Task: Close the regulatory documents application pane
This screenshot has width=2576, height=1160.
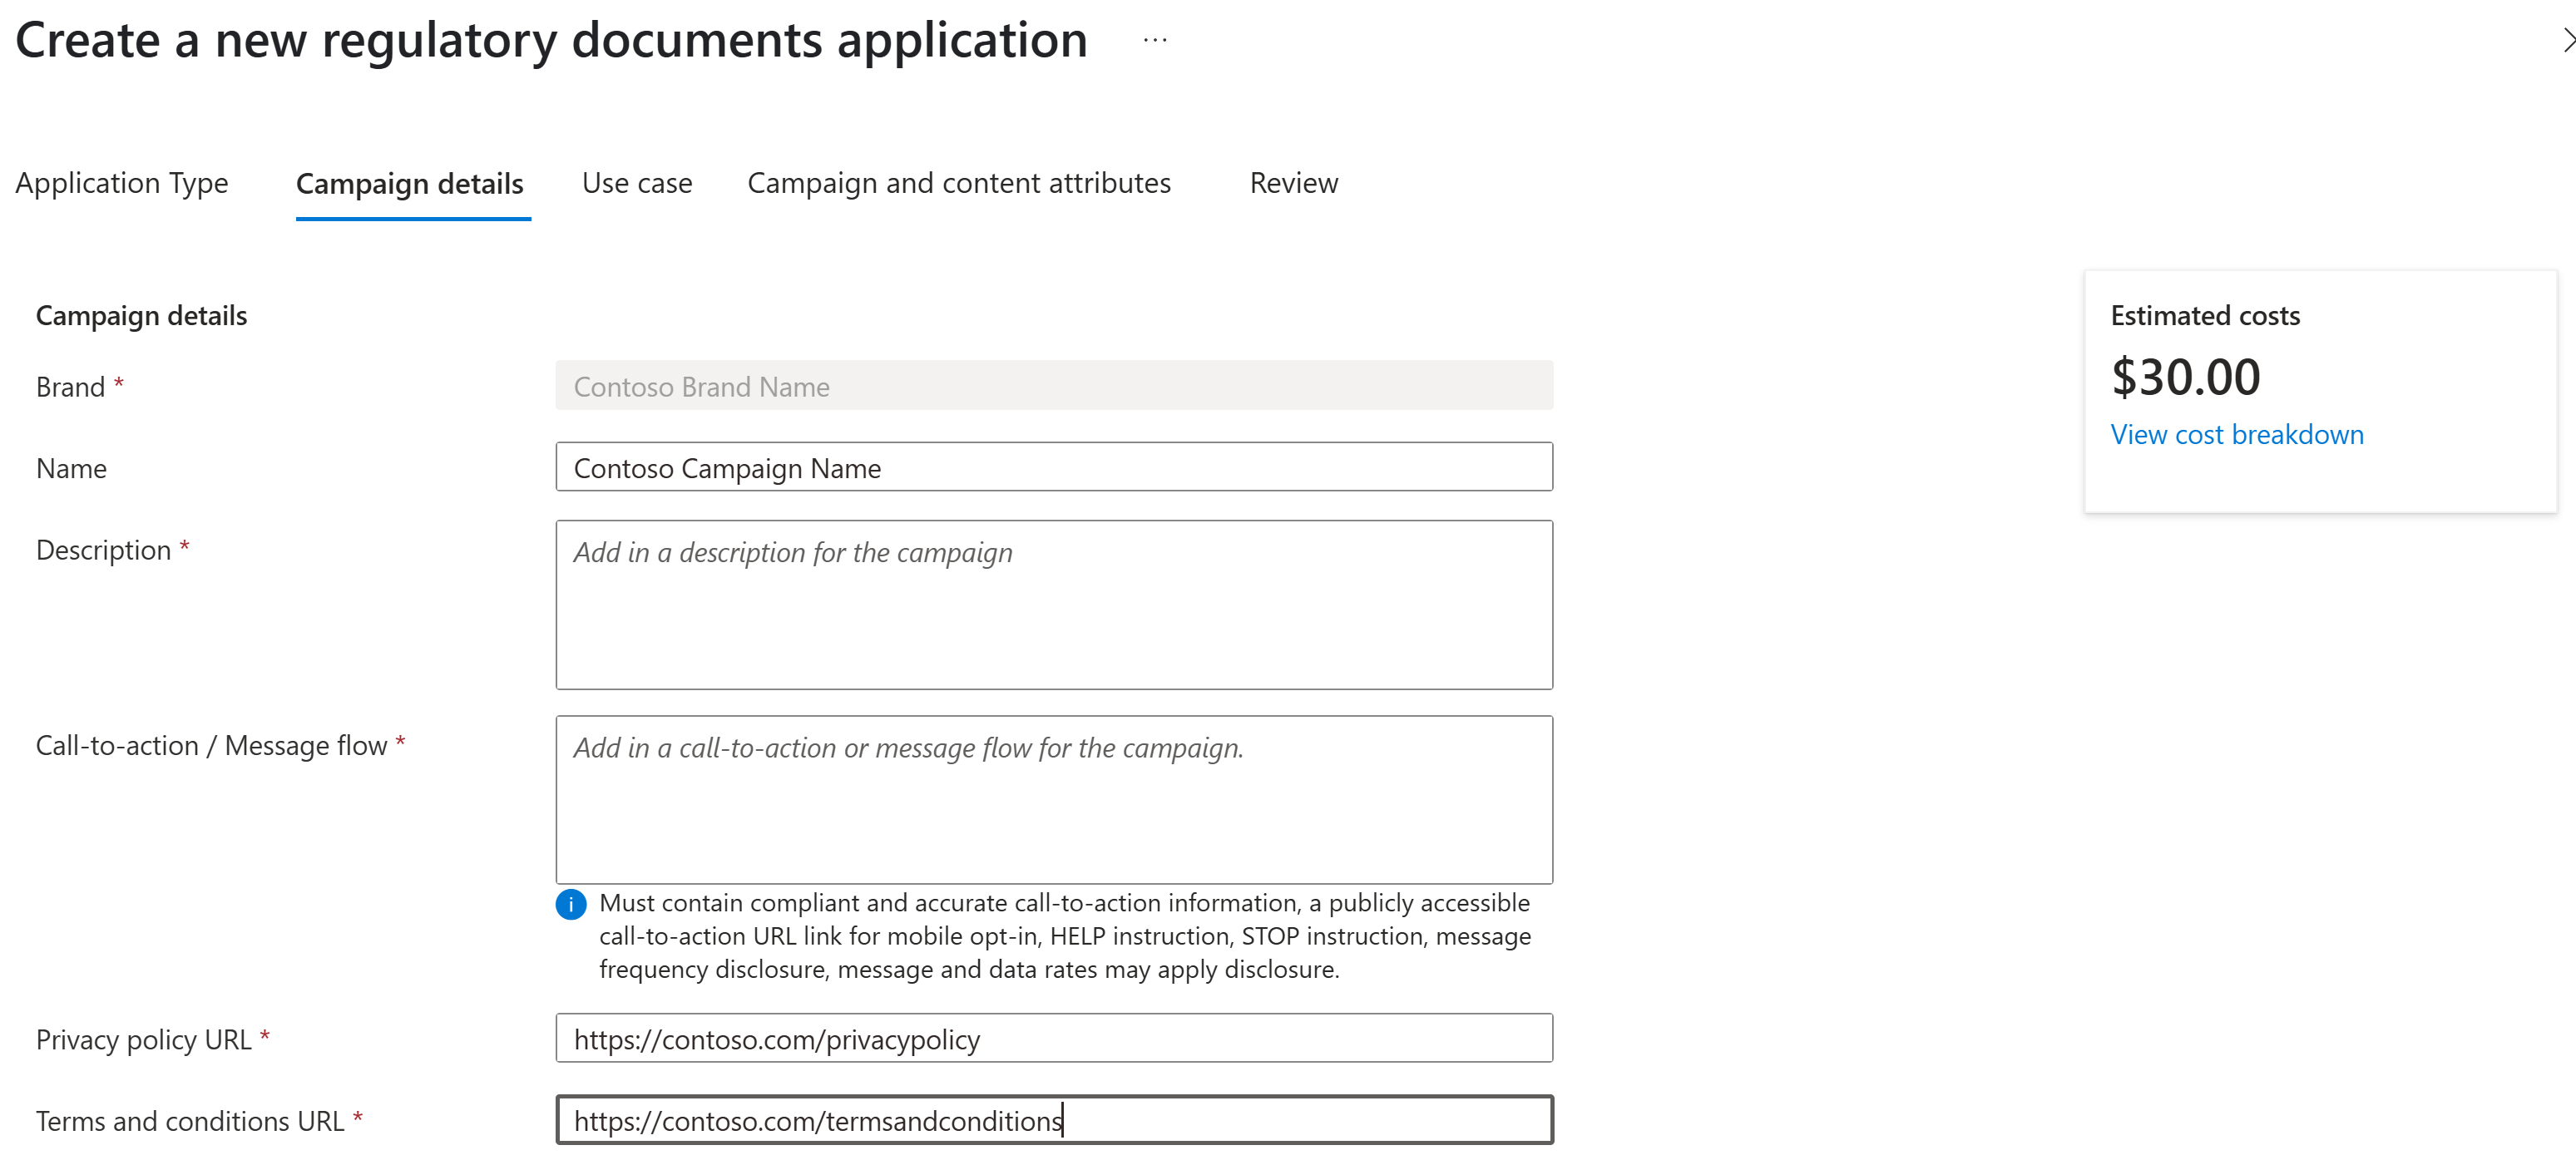Action: (2566, 40)
